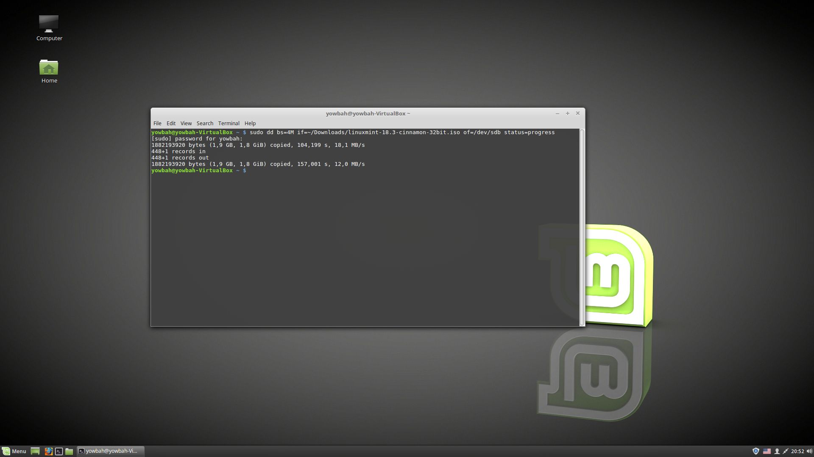Click the terminal vertical scrollbar
814x457 pixels.
point(582,227)
